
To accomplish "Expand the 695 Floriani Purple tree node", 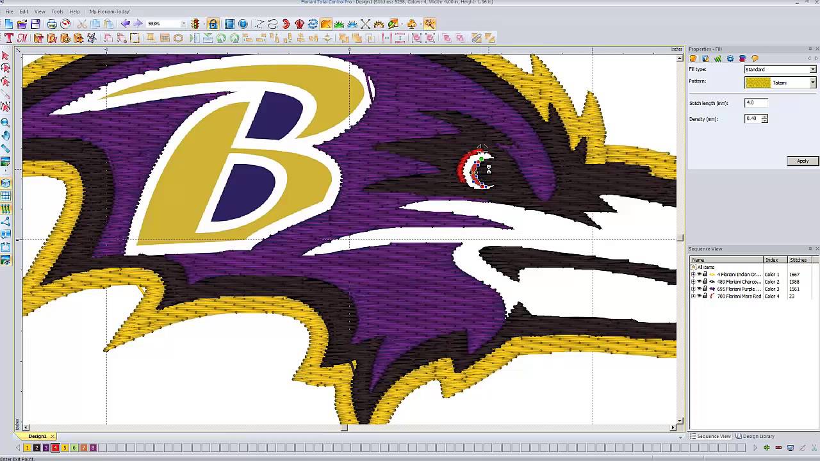I will click(693, 289).
